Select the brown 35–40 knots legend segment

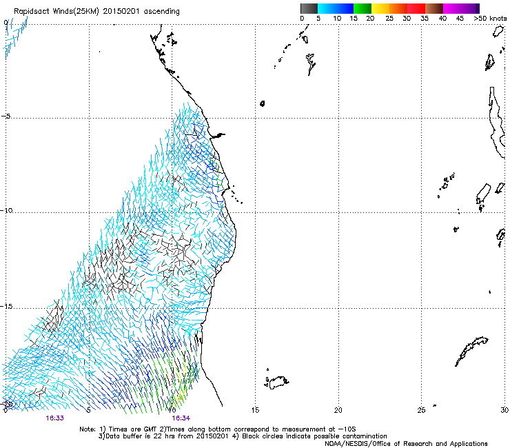[x=434, y=8]
